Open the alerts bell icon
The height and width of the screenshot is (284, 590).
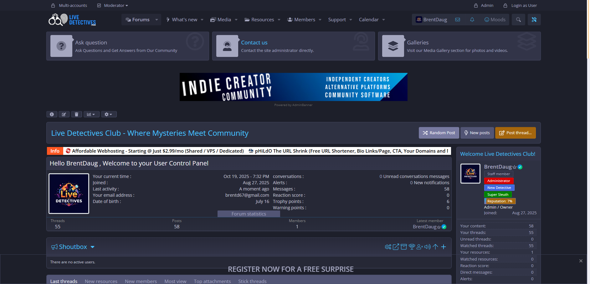tap(472, 20)
